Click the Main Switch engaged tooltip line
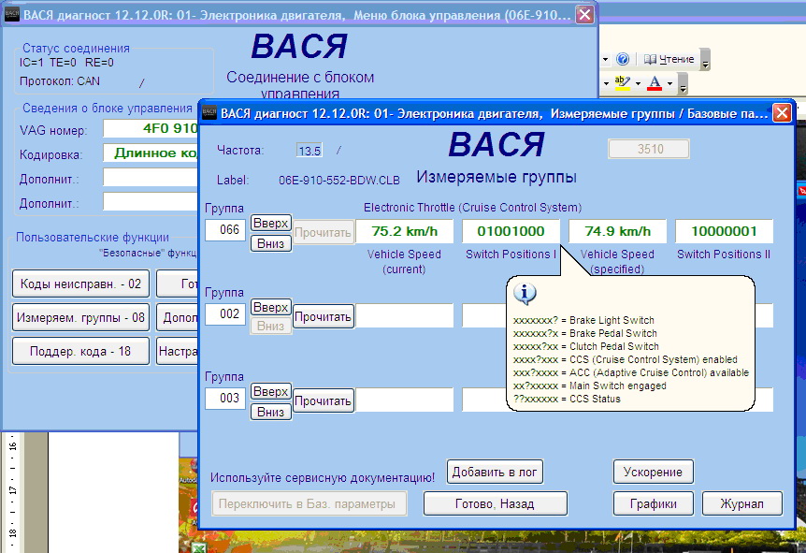The height and width of the screenshot is (553, 806). [590, 386]
